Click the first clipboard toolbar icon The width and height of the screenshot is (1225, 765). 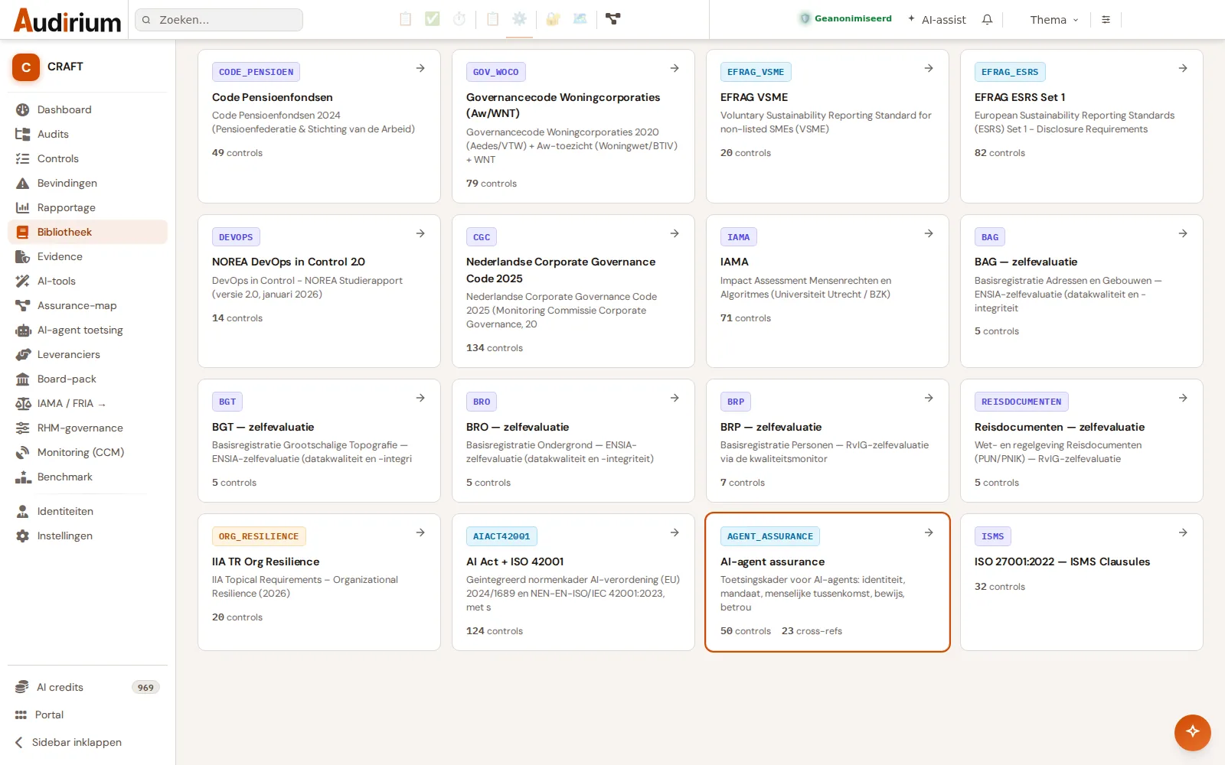pyautogui.click(x=406, y=18)
